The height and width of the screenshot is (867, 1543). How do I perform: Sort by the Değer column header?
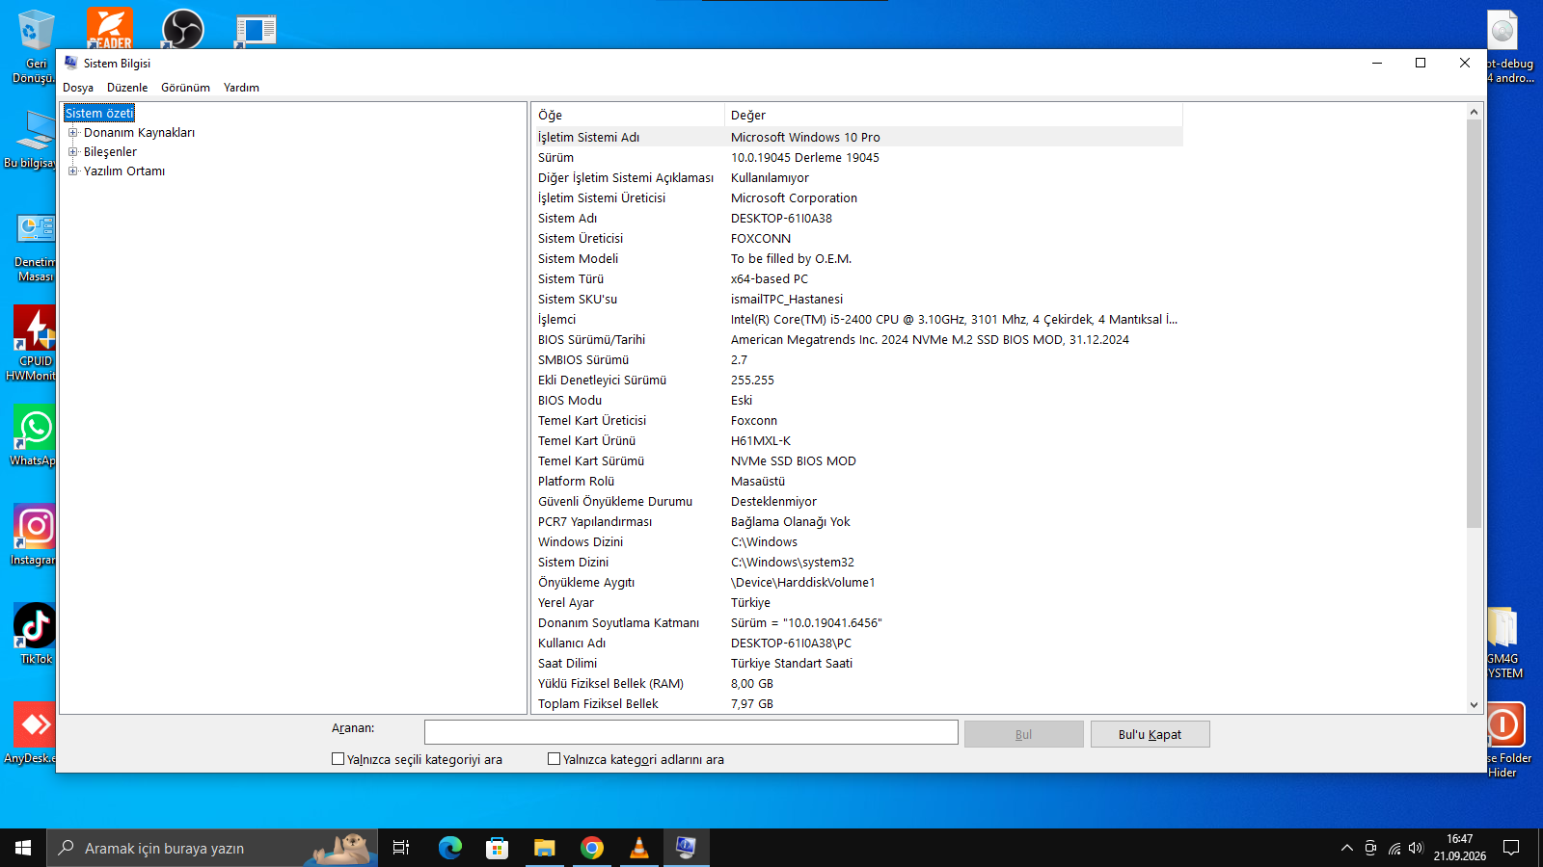click(953, 115)
